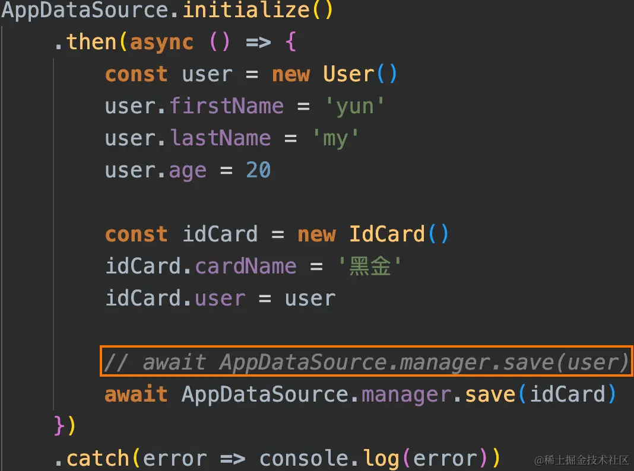Click the commented-out save(user) line
Viewport: 634px width, 471px height.
tap(366, 361)
